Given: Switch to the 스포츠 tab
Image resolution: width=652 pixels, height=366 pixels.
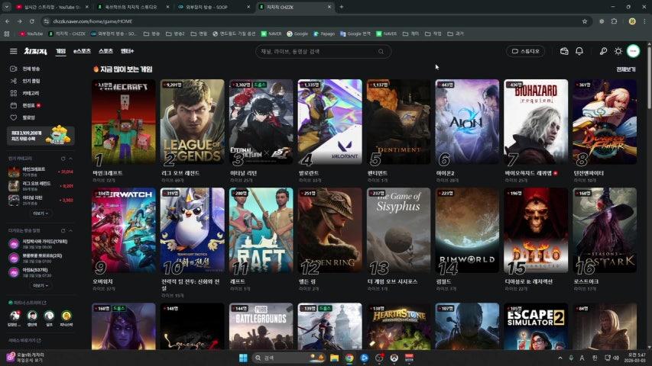Looking at the screenshot, I should 105,51.
